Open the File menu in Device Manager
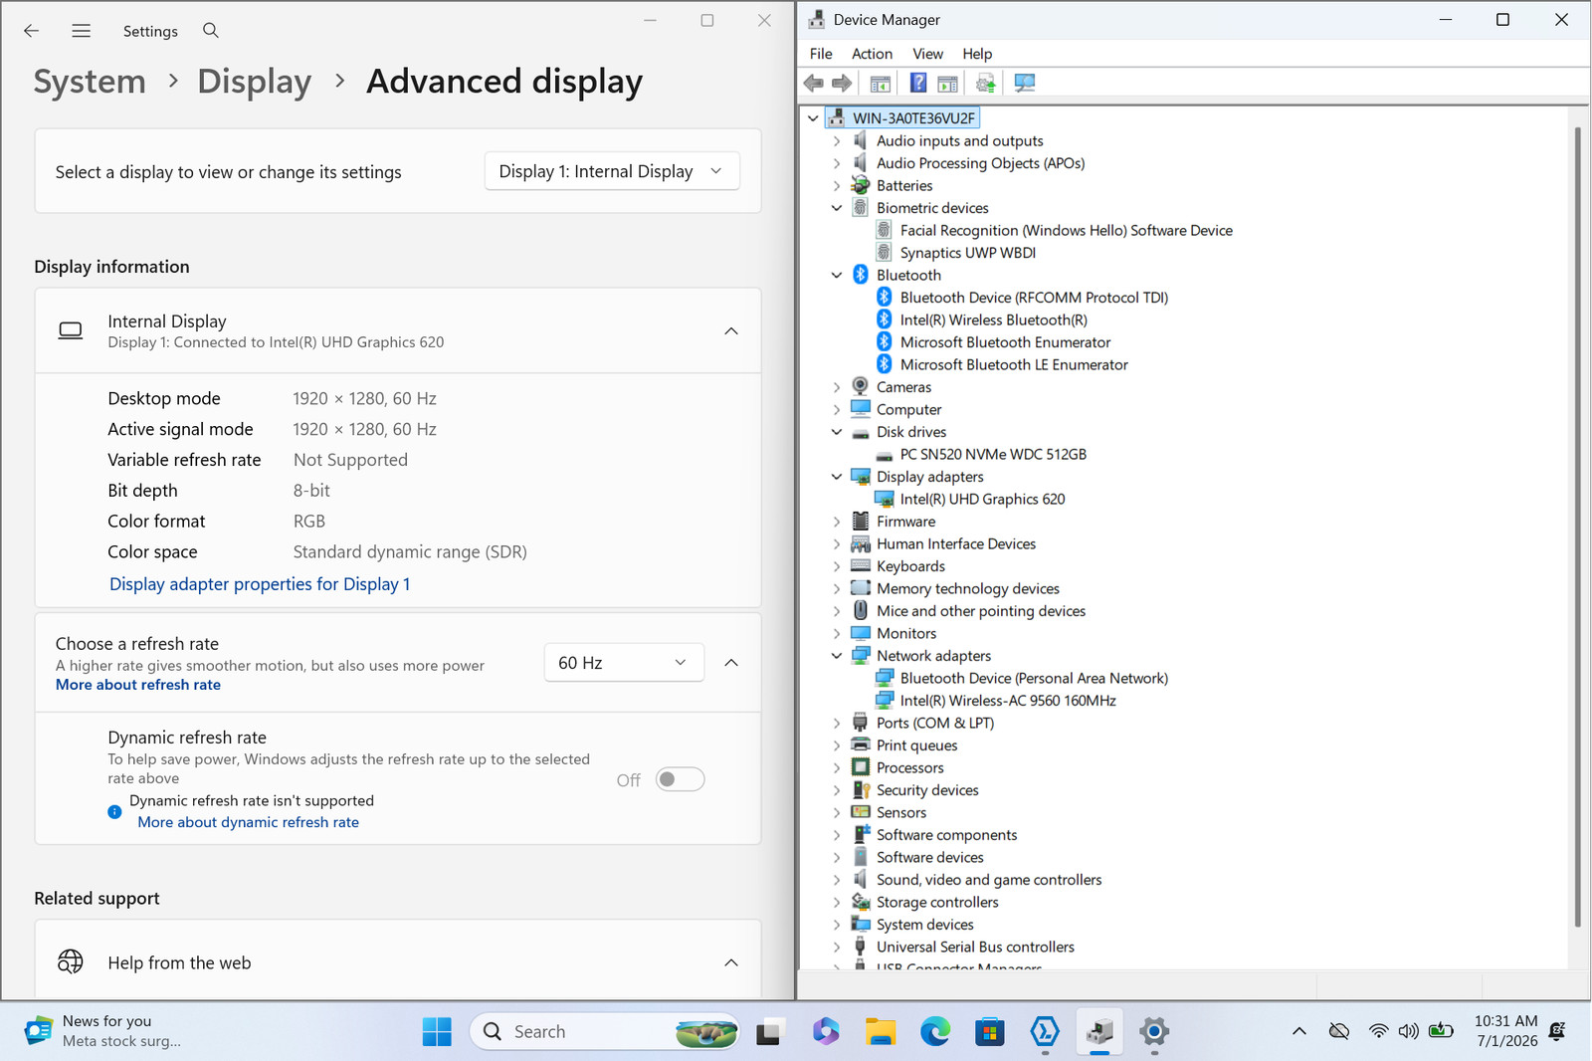Image resolution: width=1592 pixels, height=1061 pixels. pos(821,54)
